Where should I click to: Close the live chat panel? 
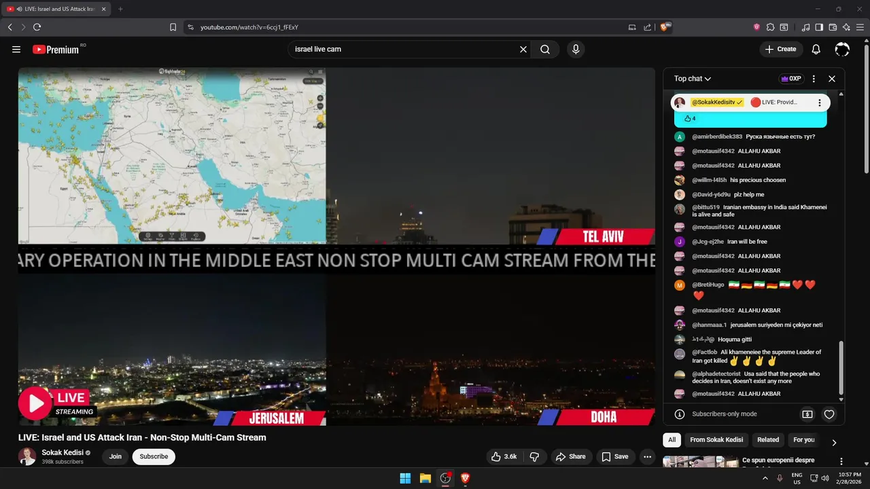click(x=831, y=79)
